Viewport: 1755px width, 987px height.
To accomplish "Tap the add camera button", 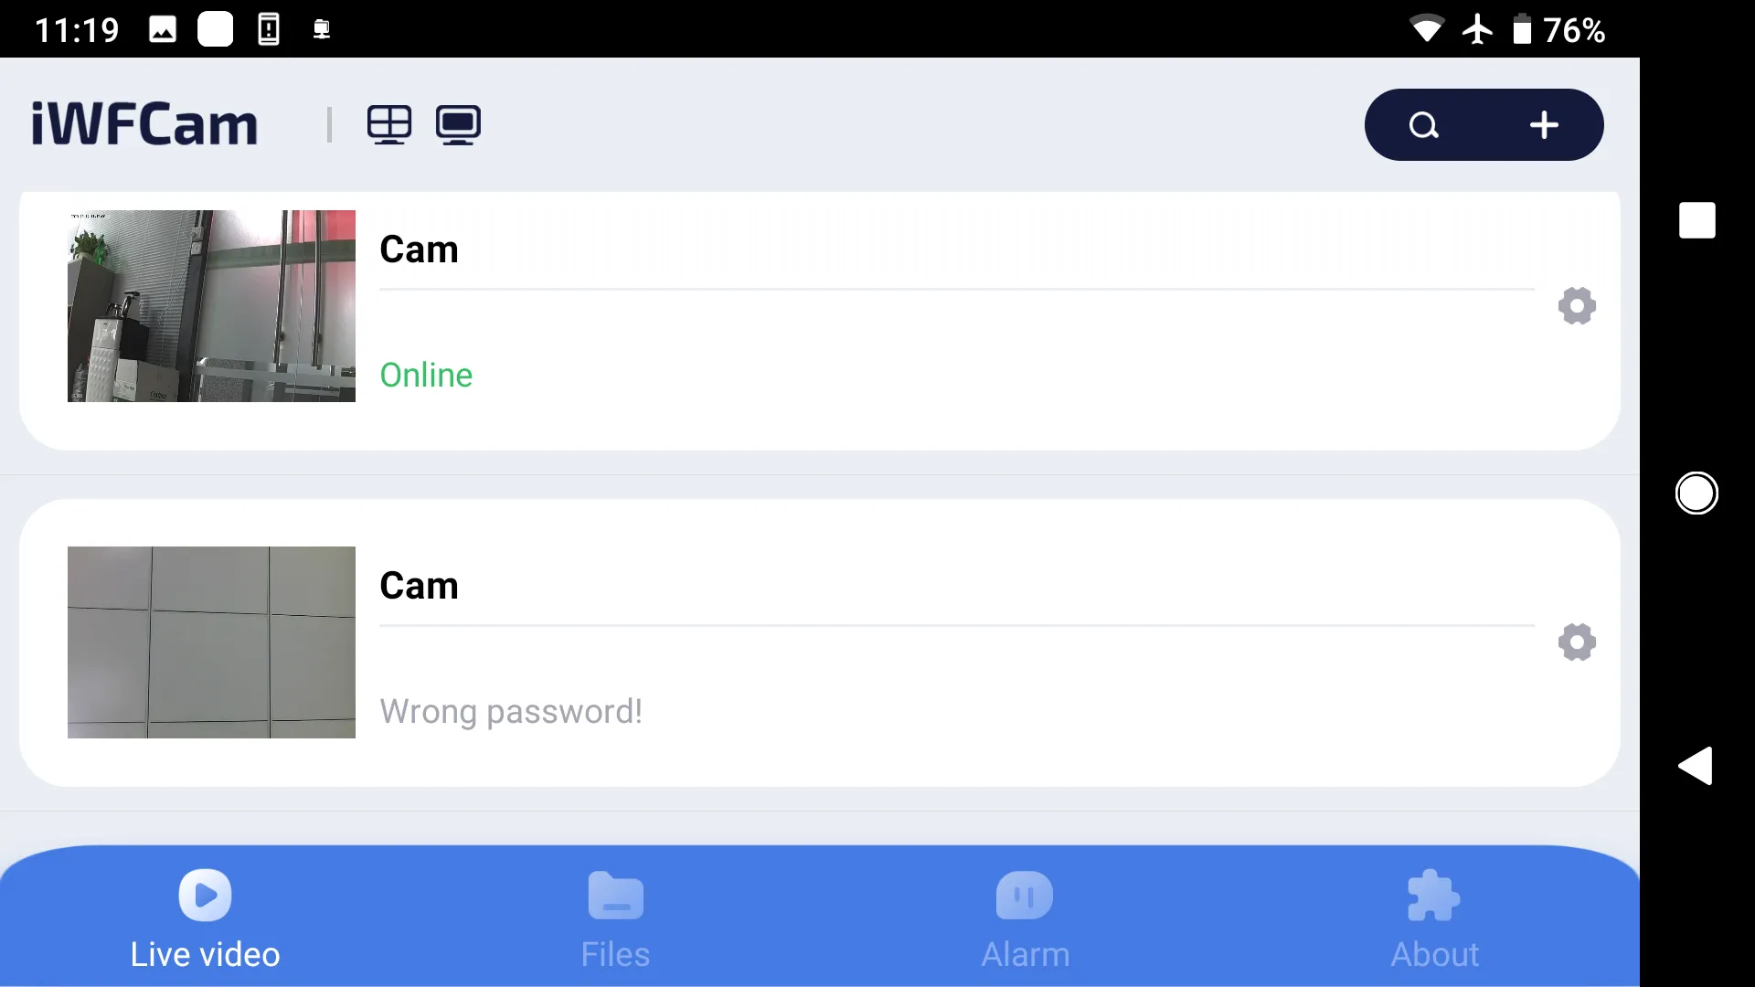I will click(1542, 124).
